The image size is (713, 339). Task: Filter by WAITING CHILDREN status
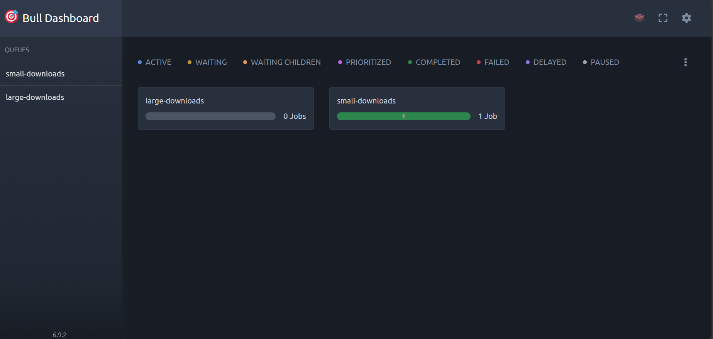click(x=282, y=62)
